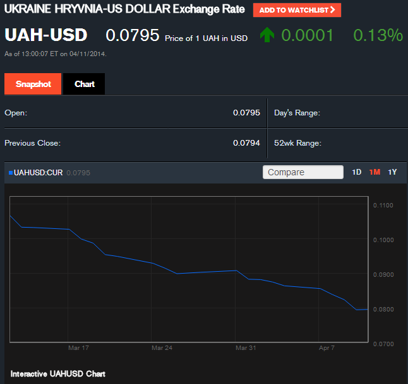The image size is (408, 384).
Task: Select the 1D chart range
Action: (356, 172)
